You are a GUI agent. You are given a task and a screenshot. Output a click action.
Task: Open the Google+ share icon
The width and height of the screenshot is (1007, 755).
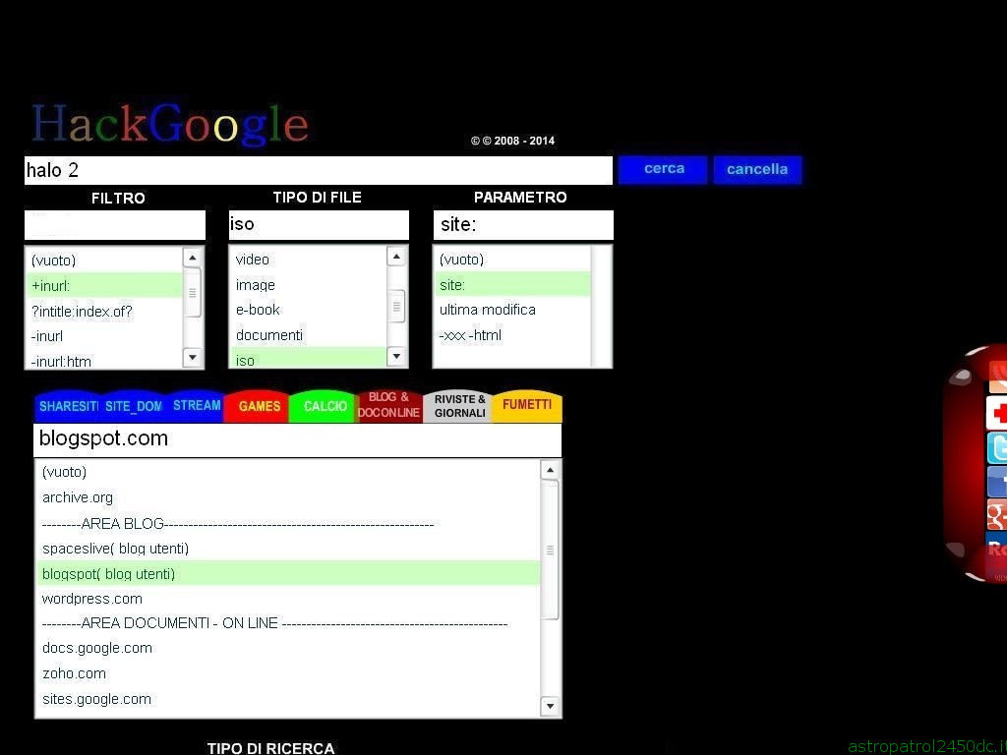[997, 515]
